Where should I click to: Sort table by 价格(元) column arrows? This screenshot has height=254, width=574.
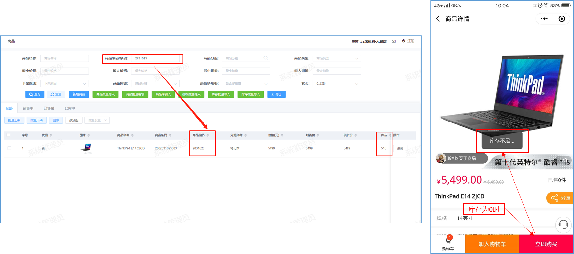(282, 135)
